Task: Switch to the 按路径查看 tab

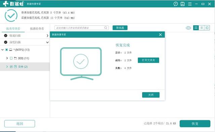Action: tap(37, 28)
